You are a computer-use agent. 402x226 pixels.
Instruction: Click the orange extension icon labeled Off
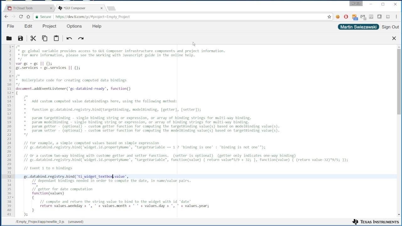[355, 17]
